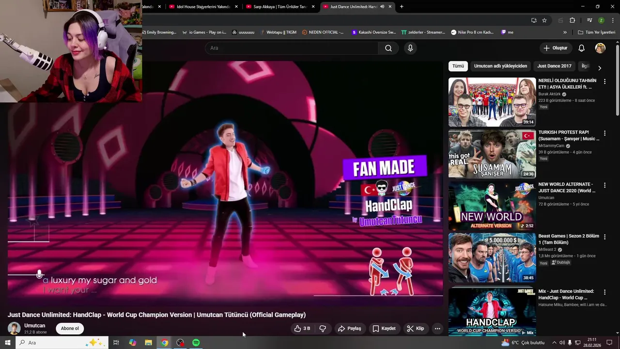
Task: Start voice search with the microphone icon
Action: pos(410,48)
